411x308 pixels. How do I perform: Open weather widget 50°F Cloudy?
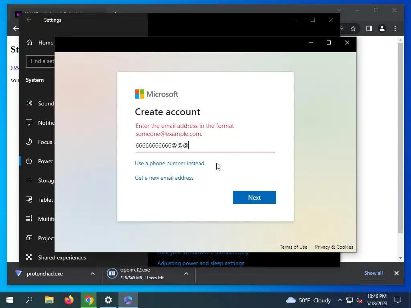tap(309, 300)
